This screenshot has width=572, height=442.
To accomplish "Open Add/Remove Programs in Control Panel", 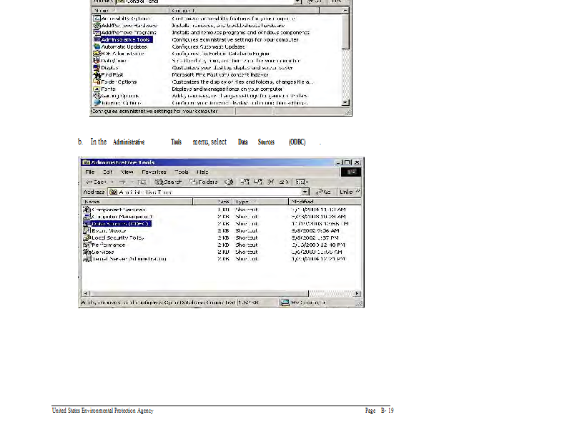I will [x=128, y=33].
